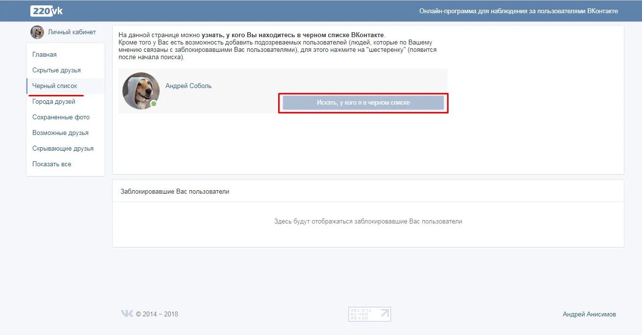Select placeholder Здесь будут отображаться заблокировавшие
This screenshot has width=642, height=335.
pos(368,222)
